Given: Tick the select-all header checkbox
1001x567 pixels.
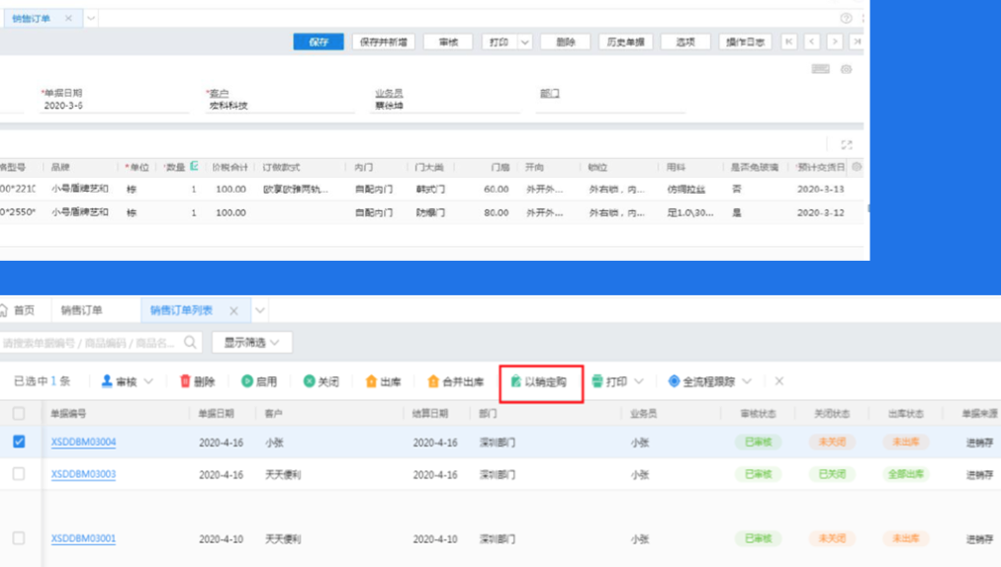Looking at the screenshot, I should 19,414.
